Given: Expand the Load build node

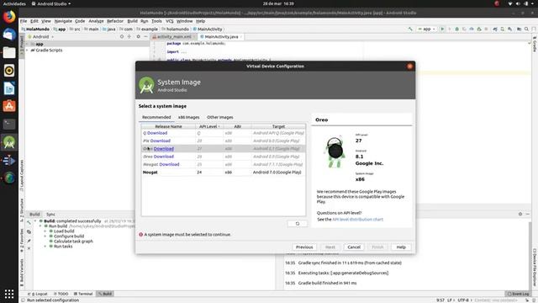Looking at the screenshot, I should click(45, 231).
